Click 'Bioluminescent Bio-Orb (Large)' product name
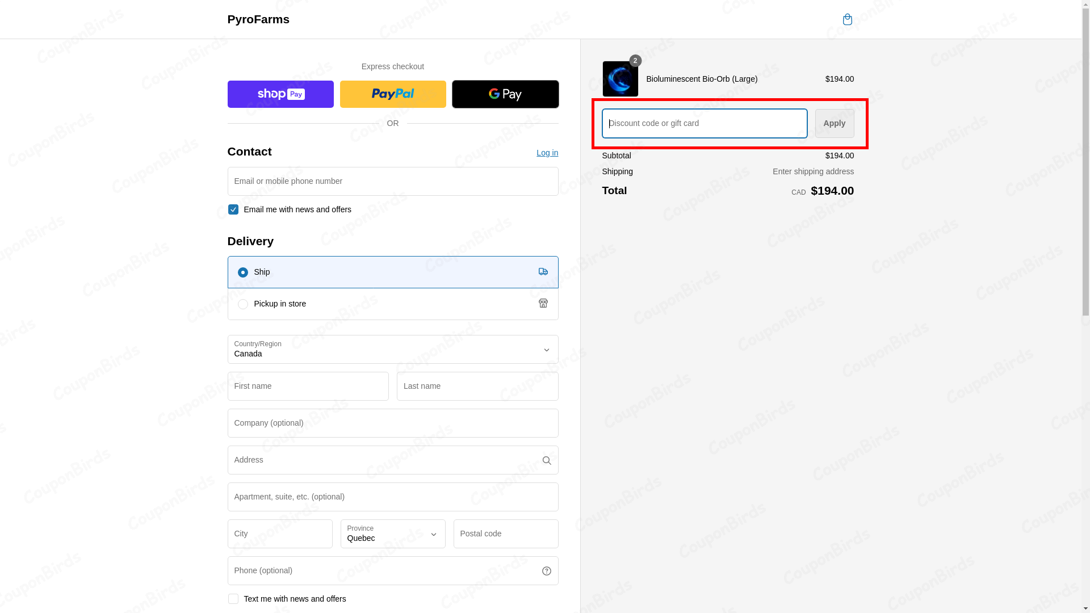The image size is (1090, 613). 702,79
